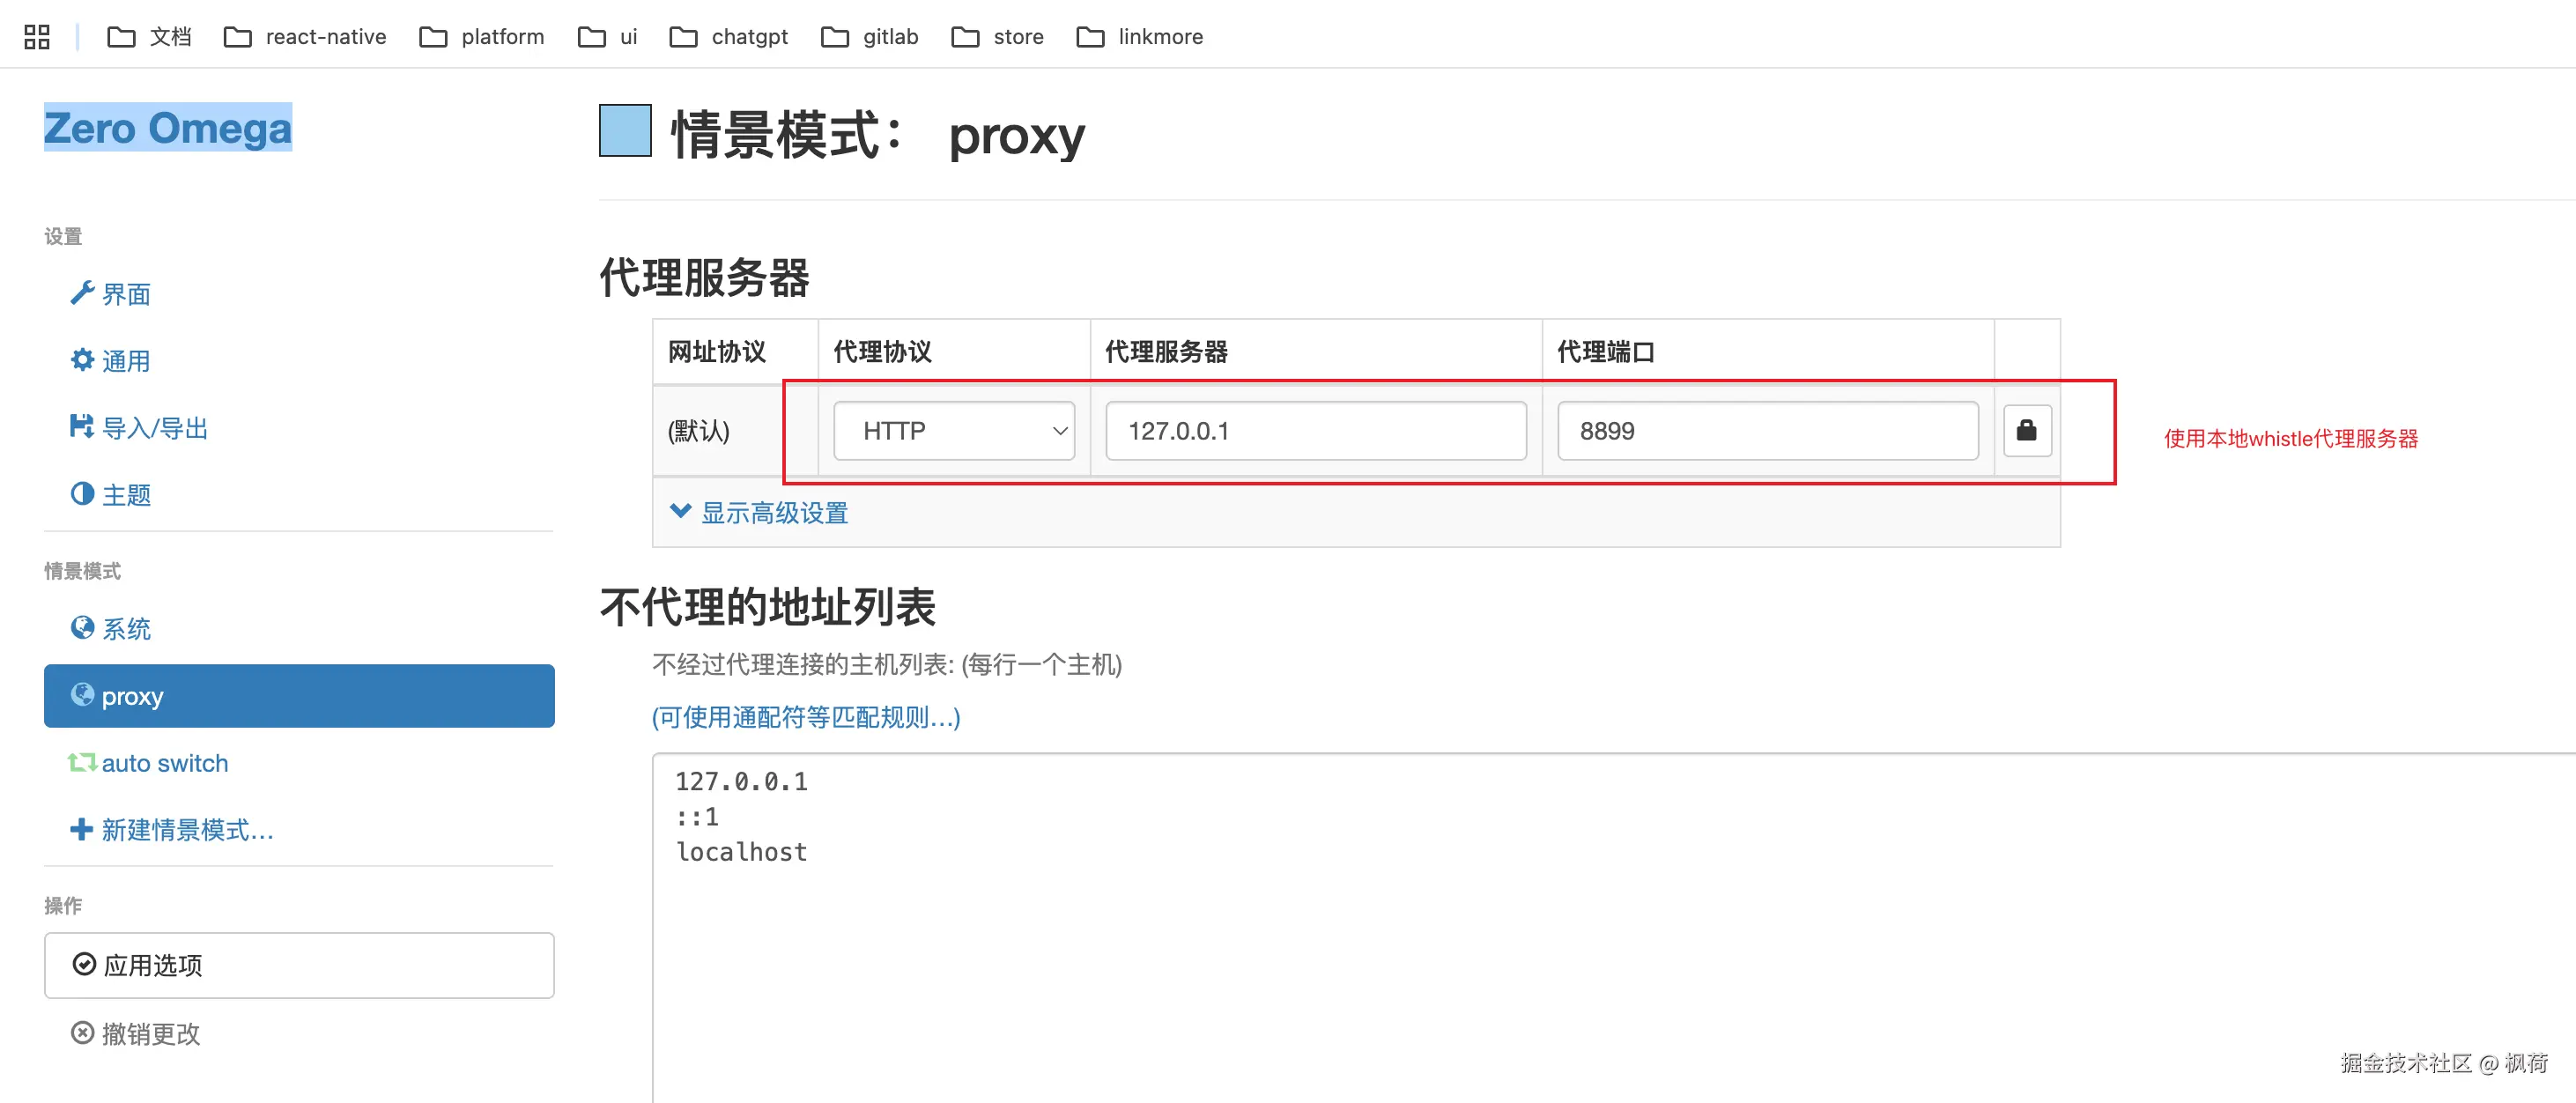2576x1103 pixels.
Task: Click the save icon for 导入/导出
Action: coord(82,427)
